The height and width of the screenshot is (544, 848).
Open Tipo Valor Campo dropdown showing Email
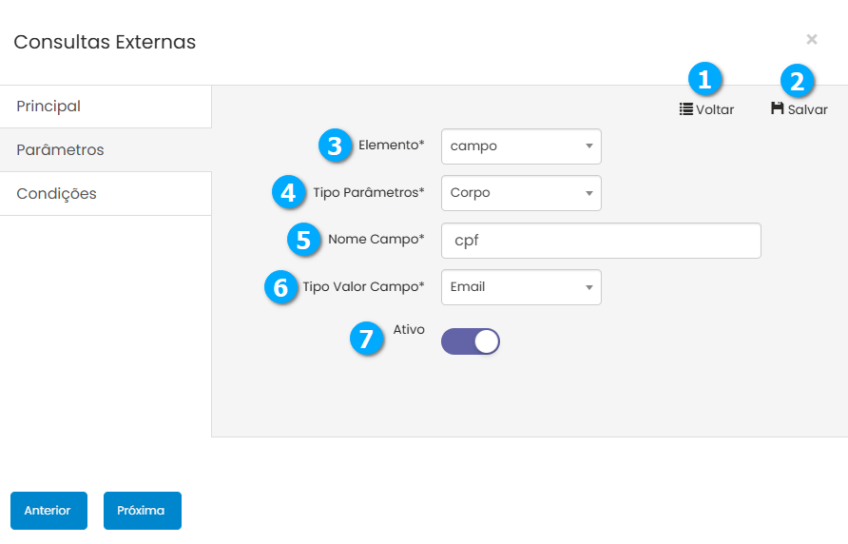pyautogui.click(x=521, y=287)
